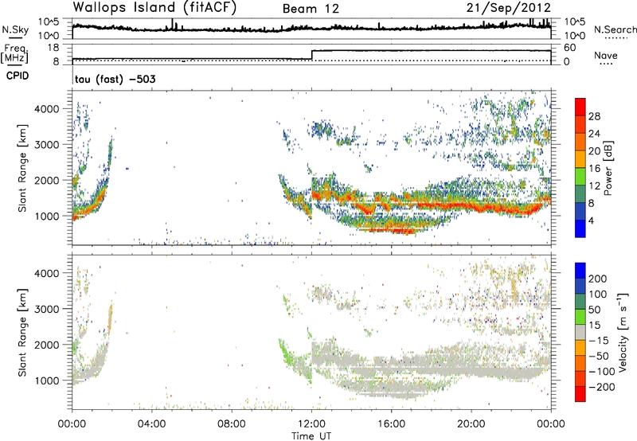Viewport: 637px width, 441px height.
Task: Click Velocity colorbar segment between -100 and -200
Action: pyautogui.click(x=580, y=378)
